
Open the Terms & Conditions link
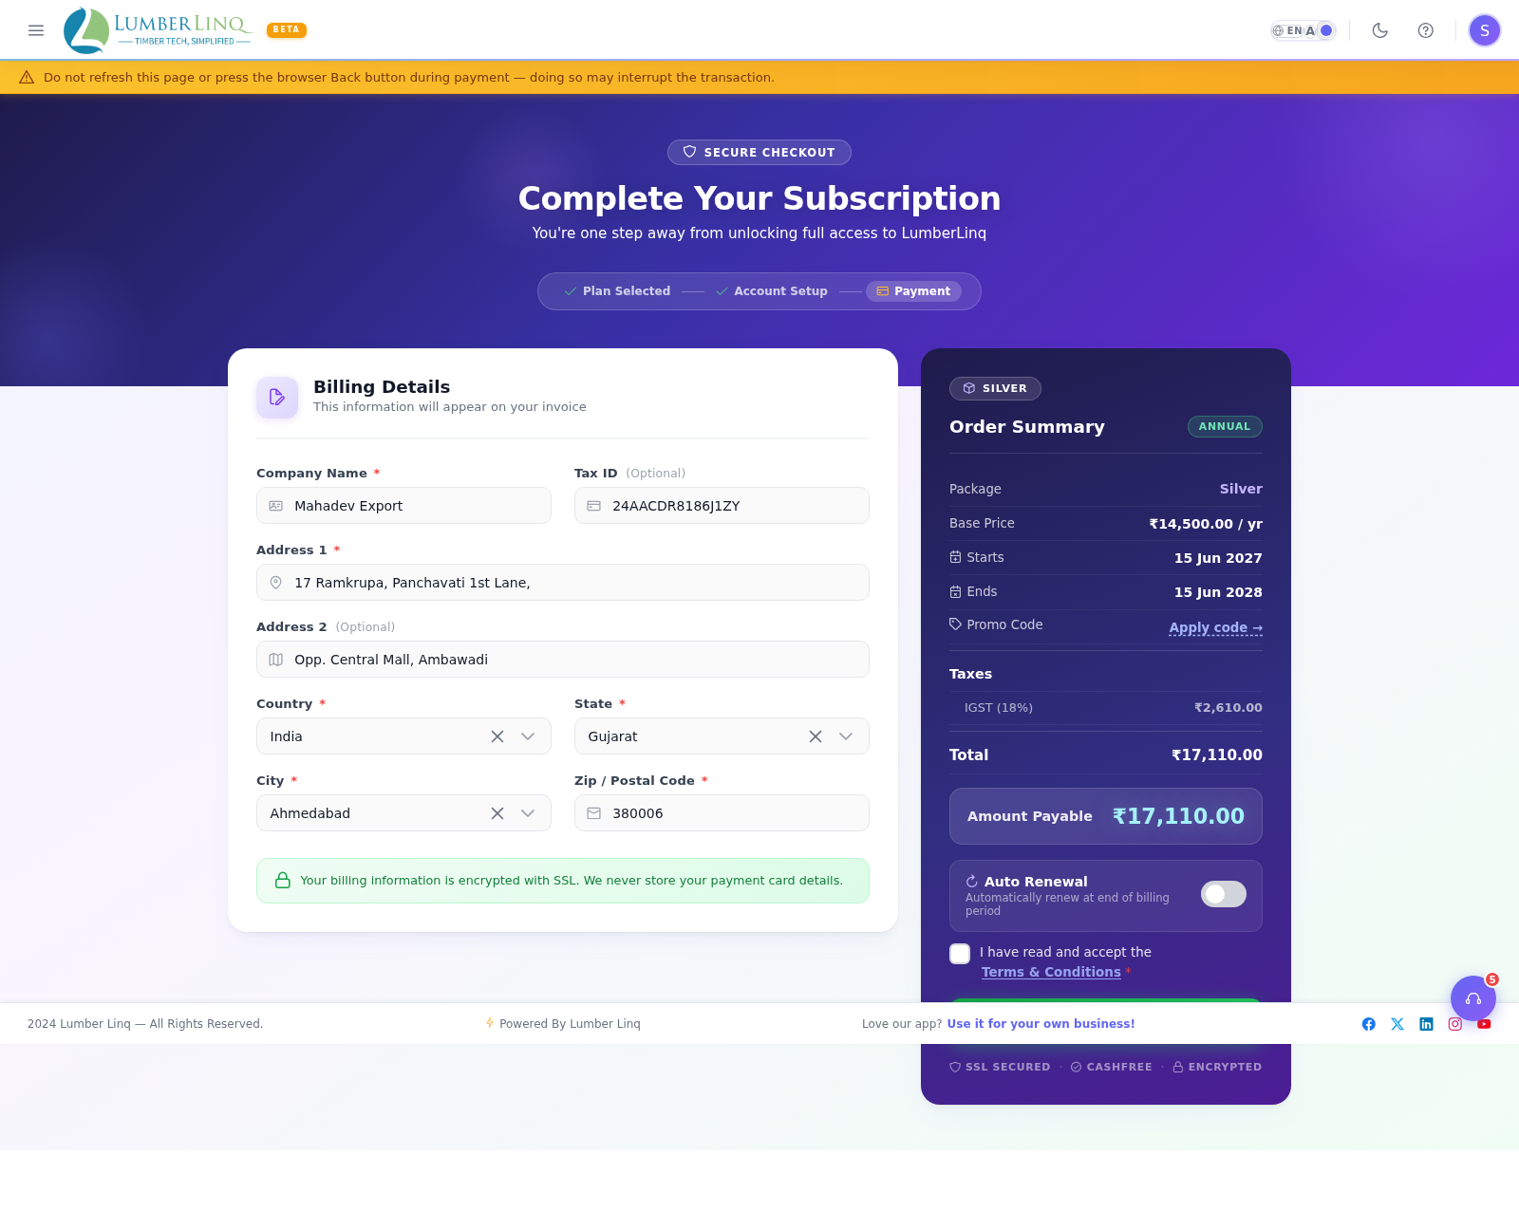1051,972
